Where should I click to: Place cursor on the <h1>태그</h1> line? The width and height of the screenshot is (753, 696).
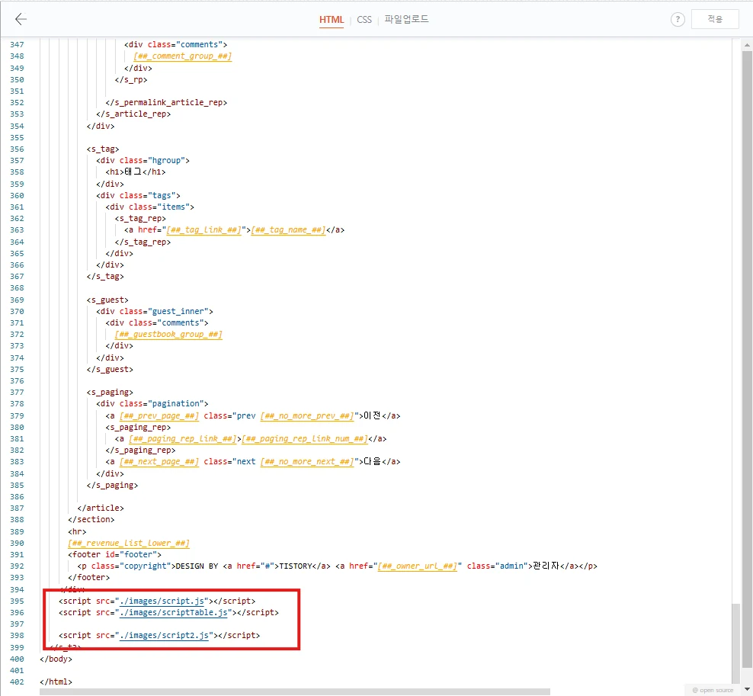(136, 172)
